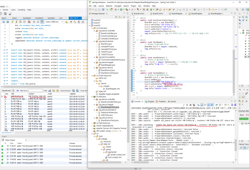Click New wizard icon in STS toolbar

click(90, 10)
